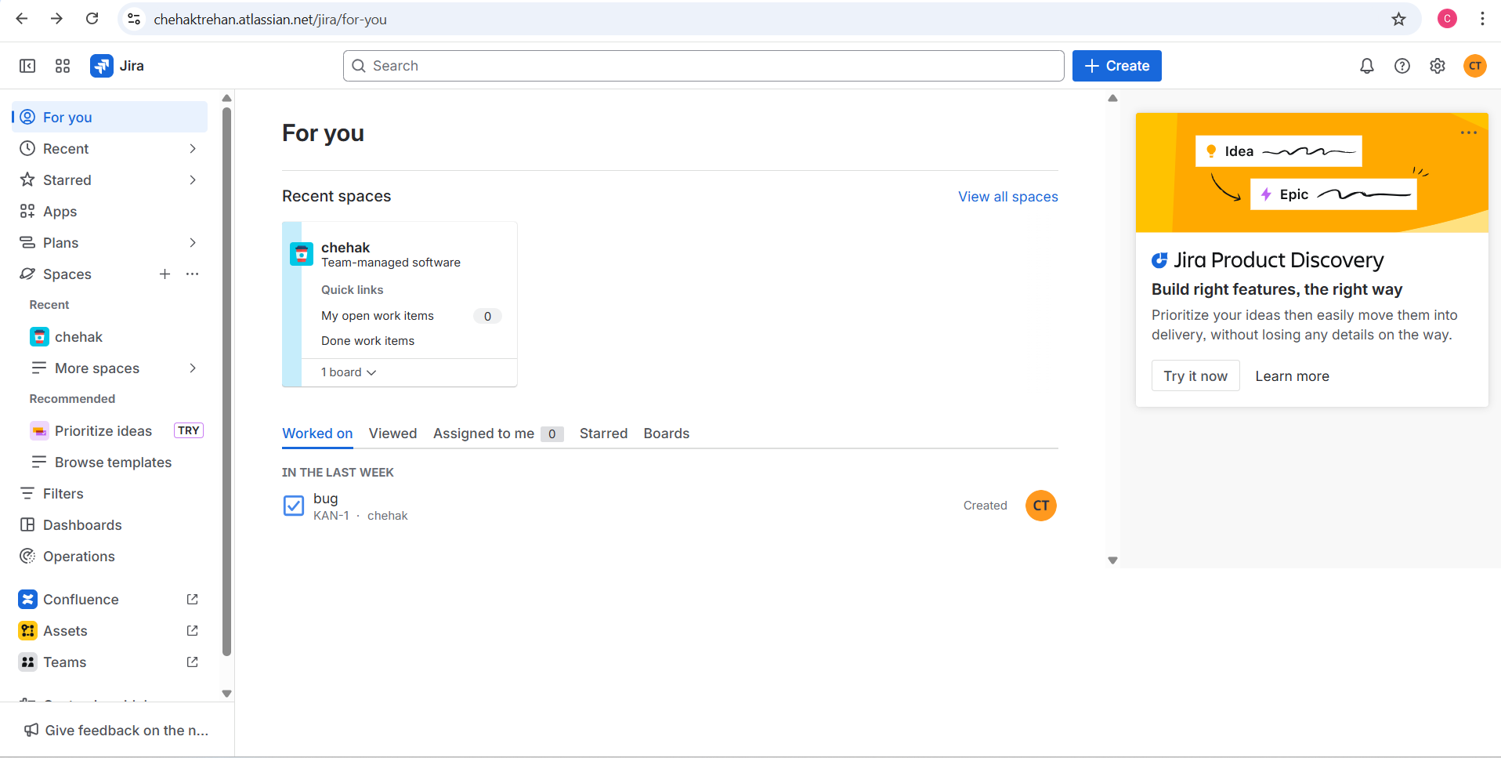Image resolution: width=1501 pixels, height=758 pixels.
Task: View site information icon in address bar
Action: coord(134,19)
